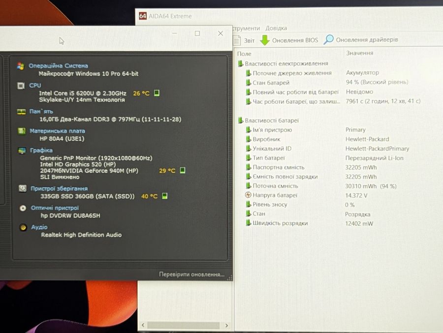
Task: Open the partially hidden Інструменти menu
Action: point(247,28)
